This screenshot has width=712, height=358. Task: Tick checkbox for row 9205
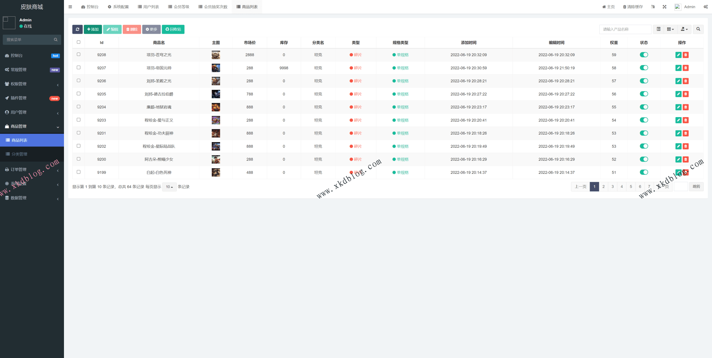coord(79,93)
